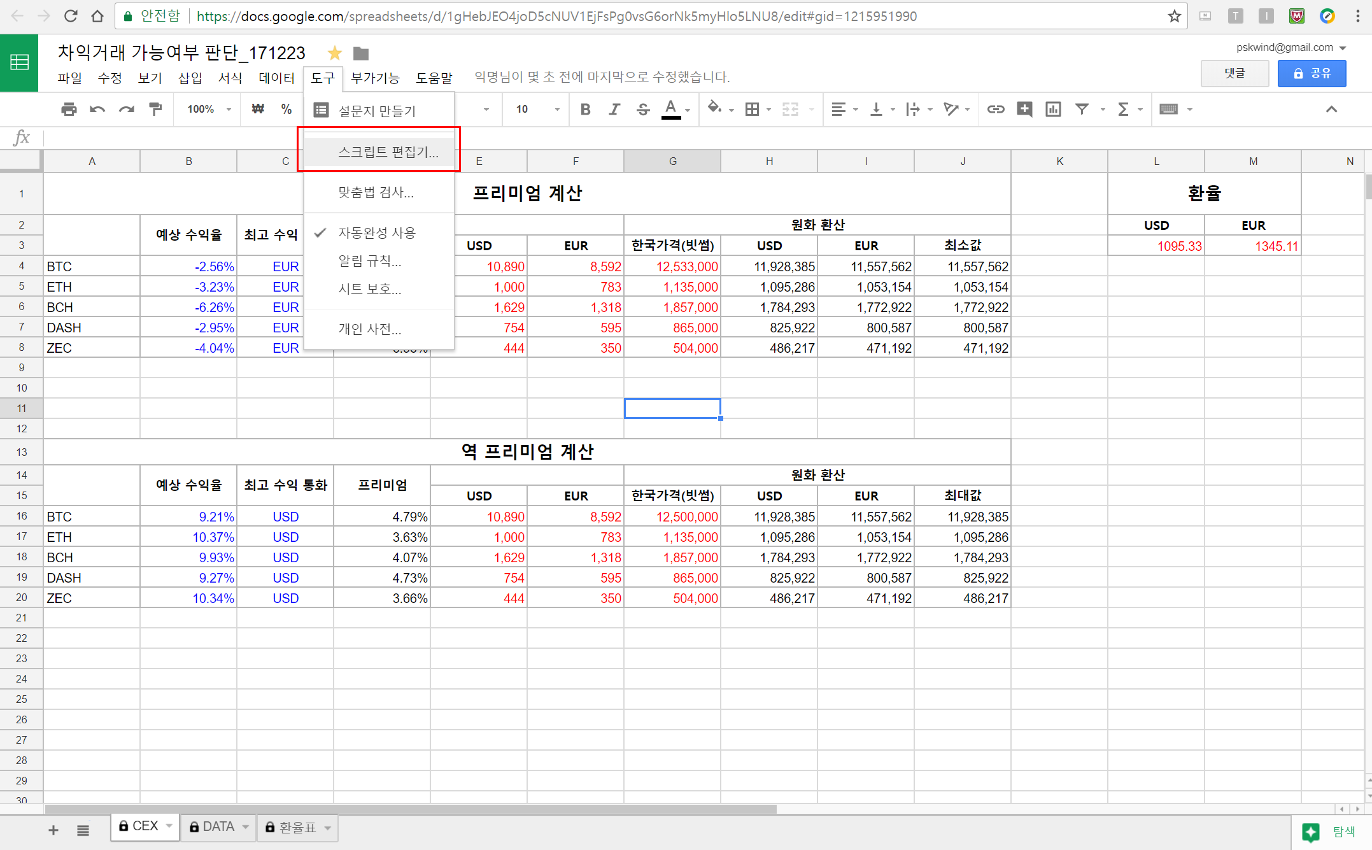This screenshot has height=850, width=1372.
Task: Open the 환율표 sheet tab dropdown
Action: point(328,828)
